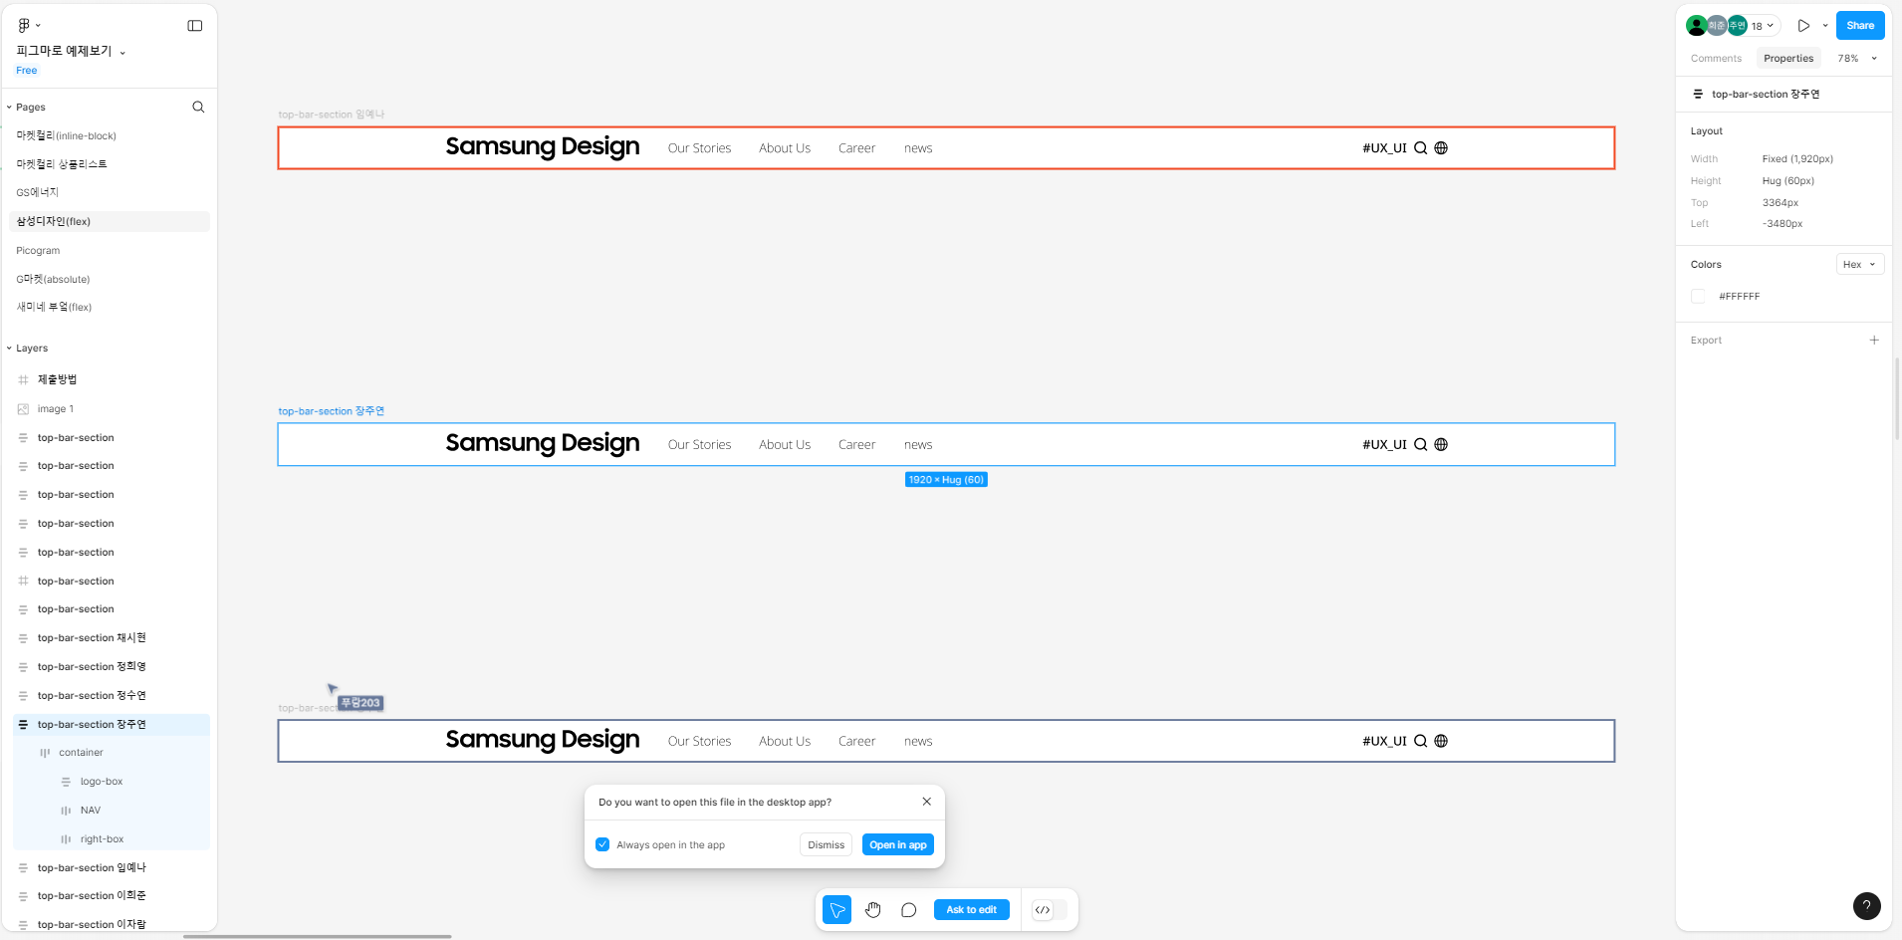Open the main menu chevron beside logo
Viewport: 1902px width, 940px height.
point(38,26)
